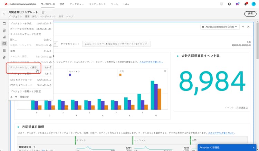Switch to the 接続 tab
259x151 pixels.
point(62,4)
